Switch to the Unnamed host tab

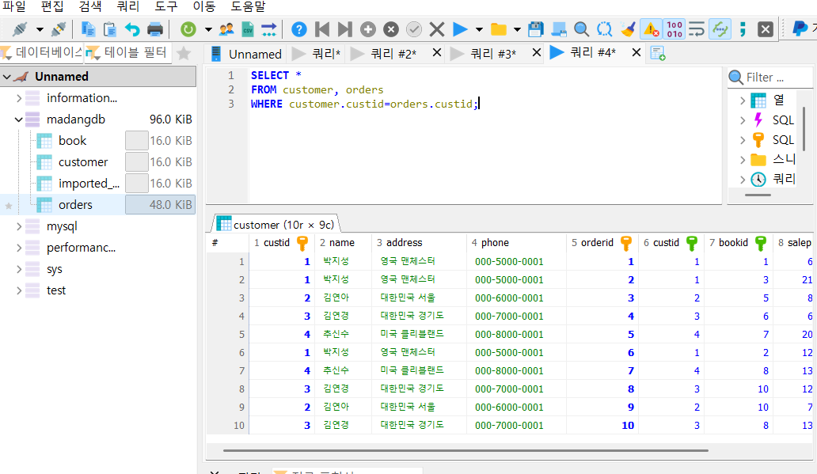(246, 54)
